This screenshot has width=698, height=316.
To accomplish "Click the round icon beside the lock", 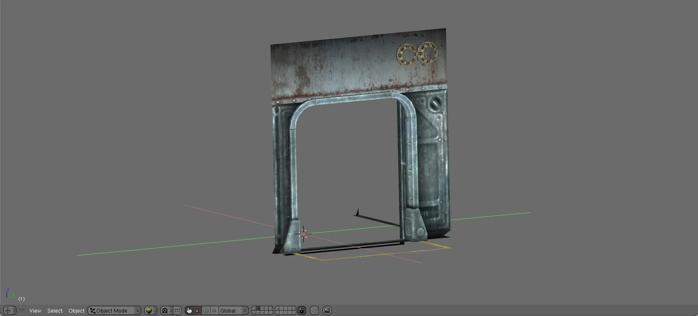I will tap(314, 311).
